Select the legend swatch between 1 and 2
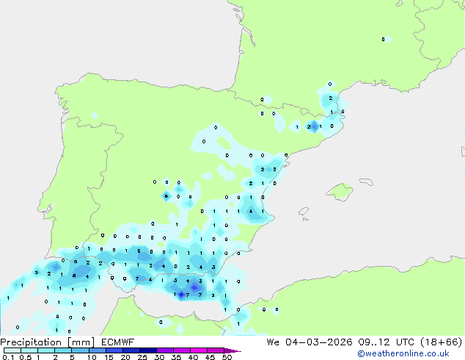 tap(46, 350)
